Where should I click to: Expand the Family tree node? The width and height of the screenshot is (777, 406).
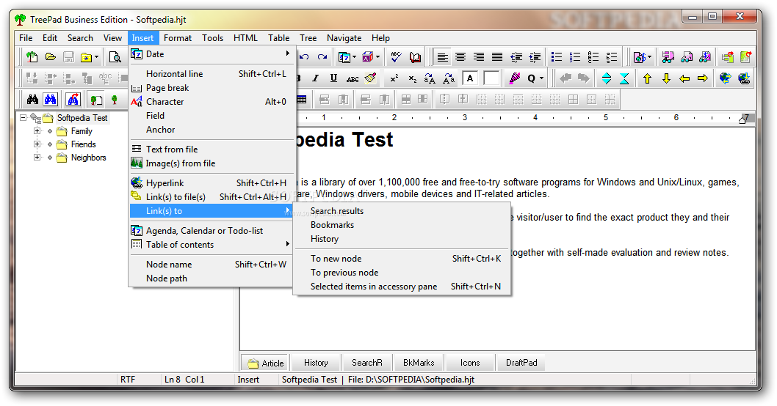click(x=37, y=131)
